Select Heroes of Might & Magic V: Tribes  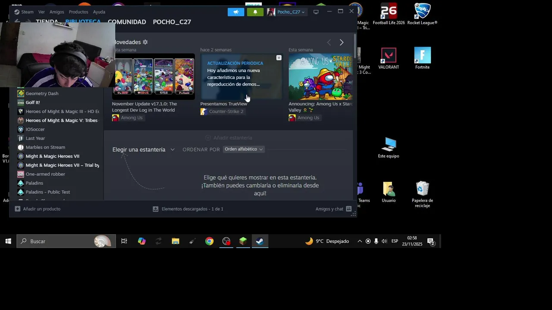(x=62, y=121)
